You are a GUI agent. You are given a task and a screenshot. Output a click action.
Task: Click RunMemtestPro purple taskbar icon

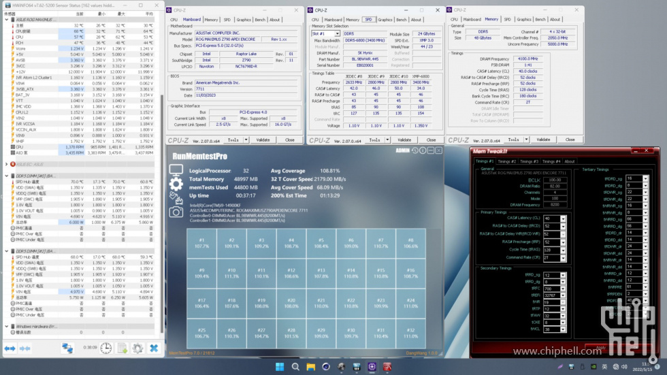[x=372, y=367]
